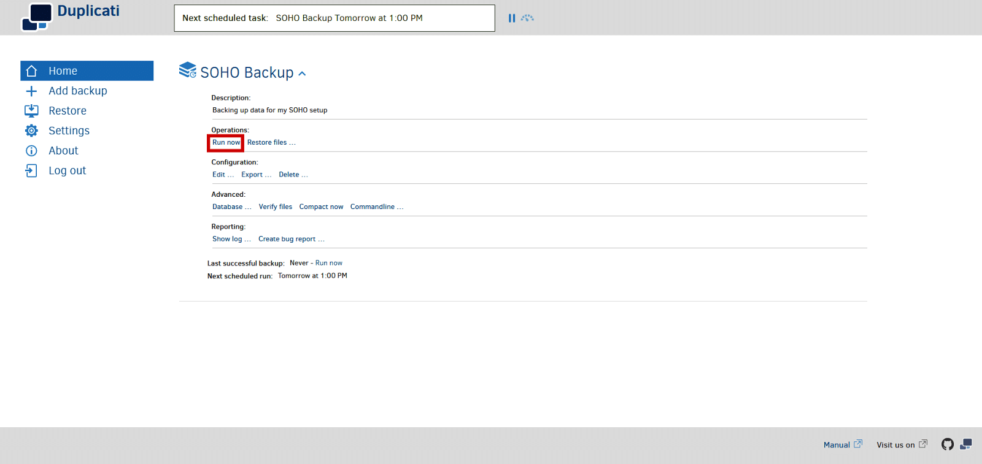Export the backup configuration
This screenshot has width=982, height=464.
point(256,175)
